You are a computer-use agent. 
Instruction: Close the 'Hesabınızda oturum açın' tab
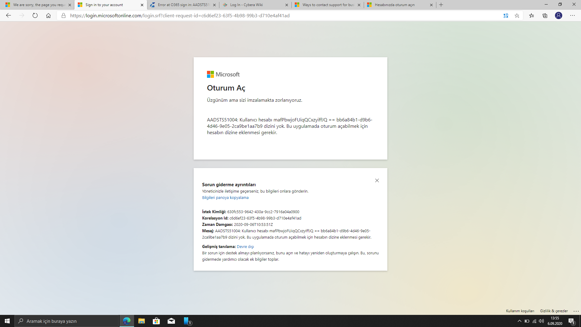[x=432, y=5]
